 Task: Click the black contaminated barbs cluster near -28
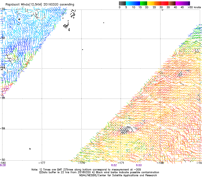coord(127,130)
